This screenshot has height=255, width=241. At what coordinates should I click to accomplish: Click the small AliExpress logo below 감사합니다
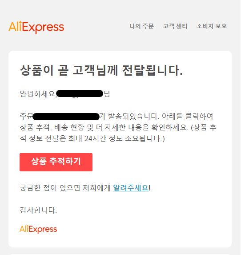coord(38,229)
